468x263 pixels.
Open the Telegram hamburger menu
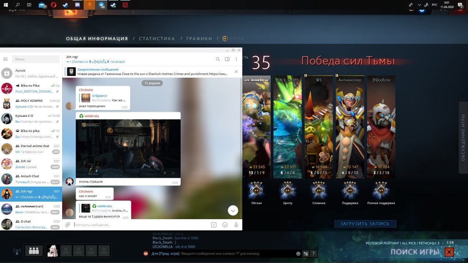[x=5, y=59]
